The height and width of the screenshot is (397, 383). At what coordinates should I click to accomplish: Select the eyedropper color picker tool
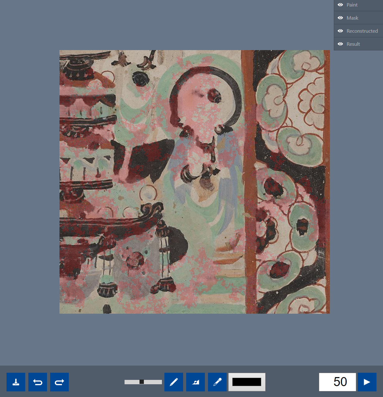217,382
